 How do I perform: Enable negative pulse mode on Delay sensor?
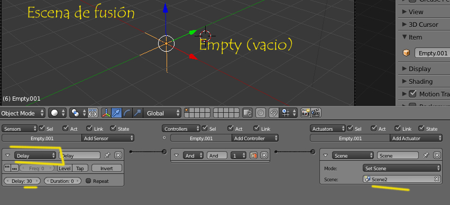(x=14, y=168)
